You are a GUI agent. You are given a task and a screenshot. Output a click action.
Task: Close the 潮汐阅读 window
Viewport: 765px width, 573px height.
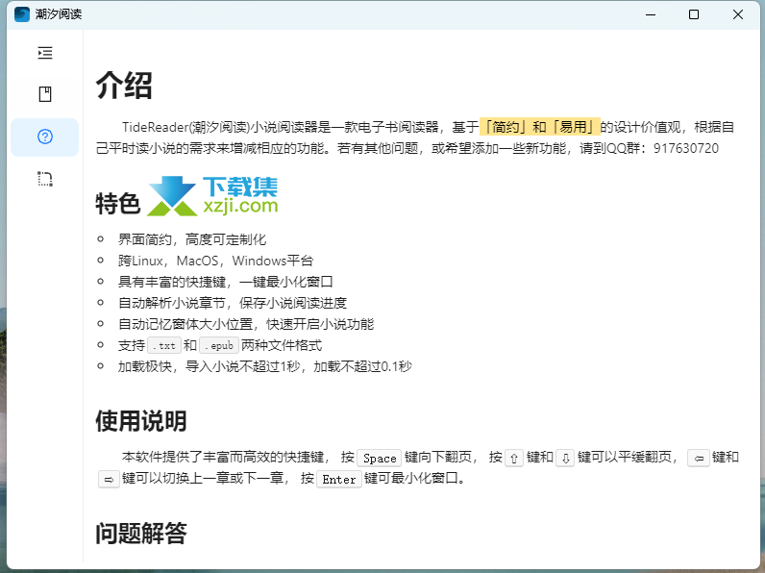pyautogui.click(x=738, y=14)
